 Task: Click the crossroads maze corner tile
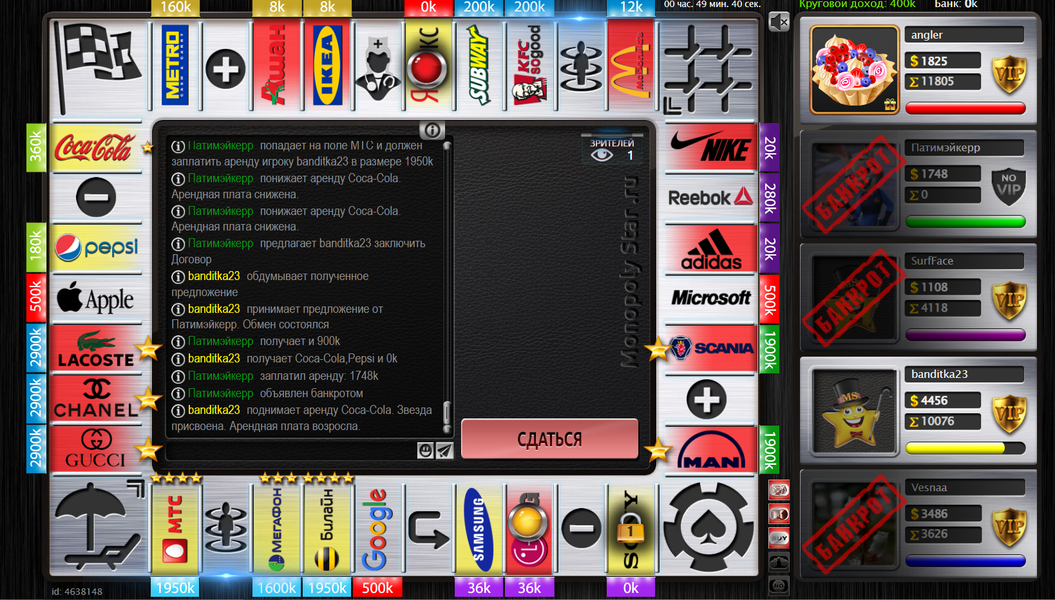[x=708, y=68]
